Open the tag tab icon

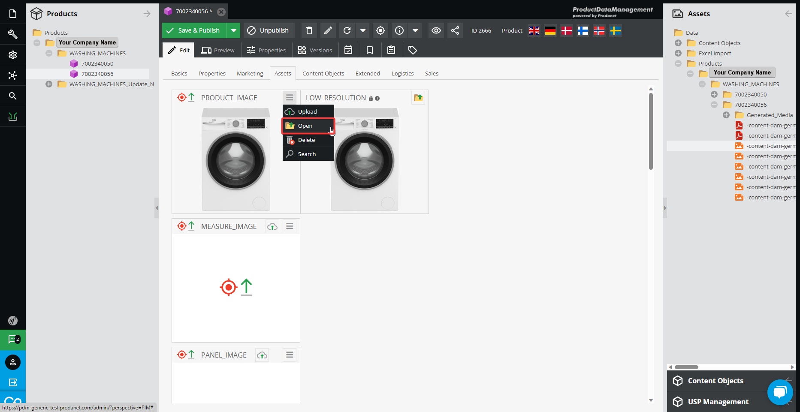(413, 50)
